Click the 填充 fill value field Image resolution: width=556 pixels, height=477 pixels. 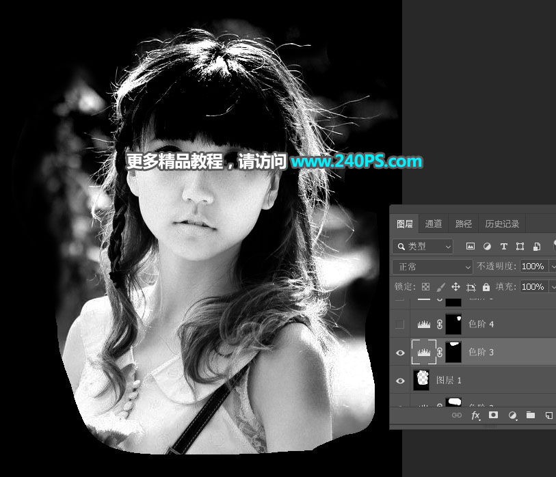point(533,286)
